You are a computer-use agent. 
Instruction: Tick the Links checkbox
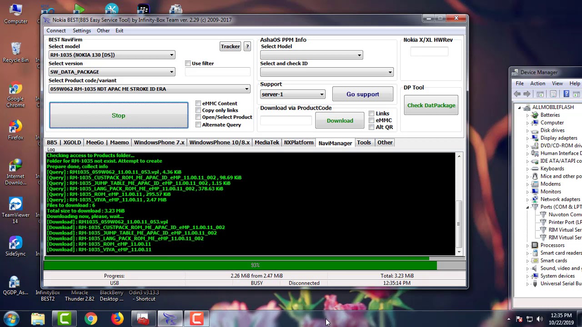371,114
